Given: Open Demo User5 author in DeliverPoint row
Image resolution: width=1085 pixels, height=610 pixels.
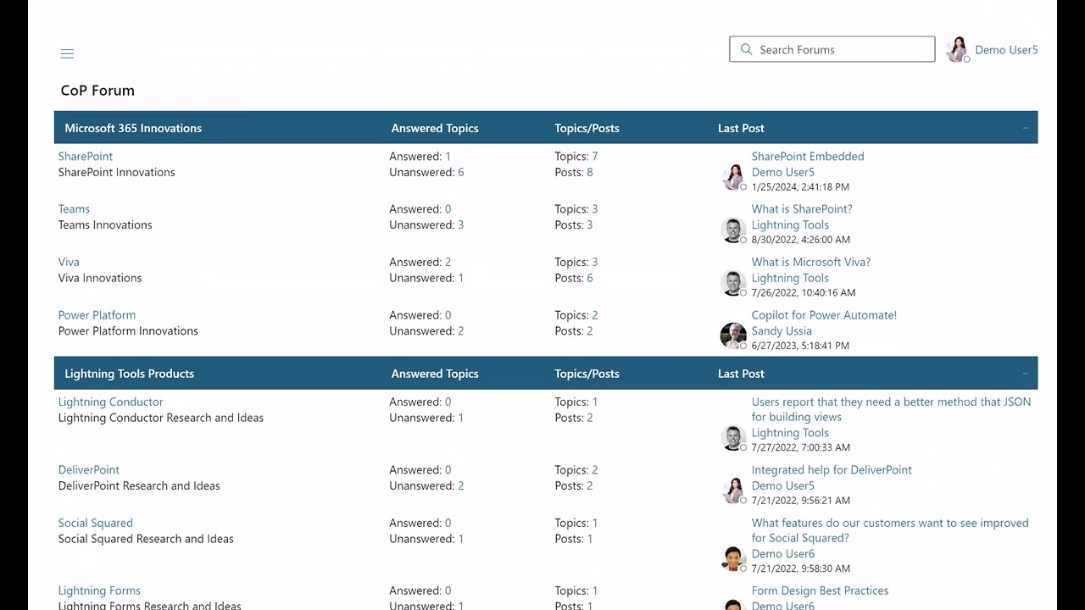Looking at the screenshot, I should coord(782,485).
